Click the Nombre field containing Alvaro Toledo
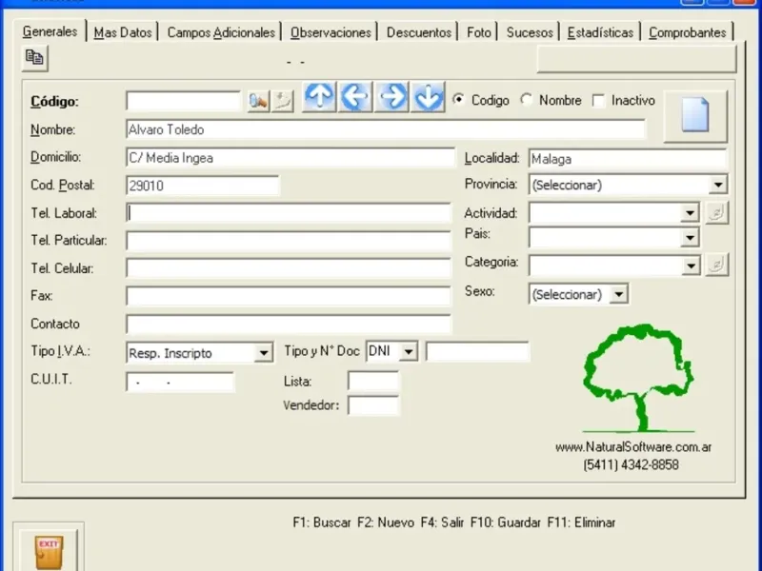Screen dimensions: 762x571 [x=386, y=129]
